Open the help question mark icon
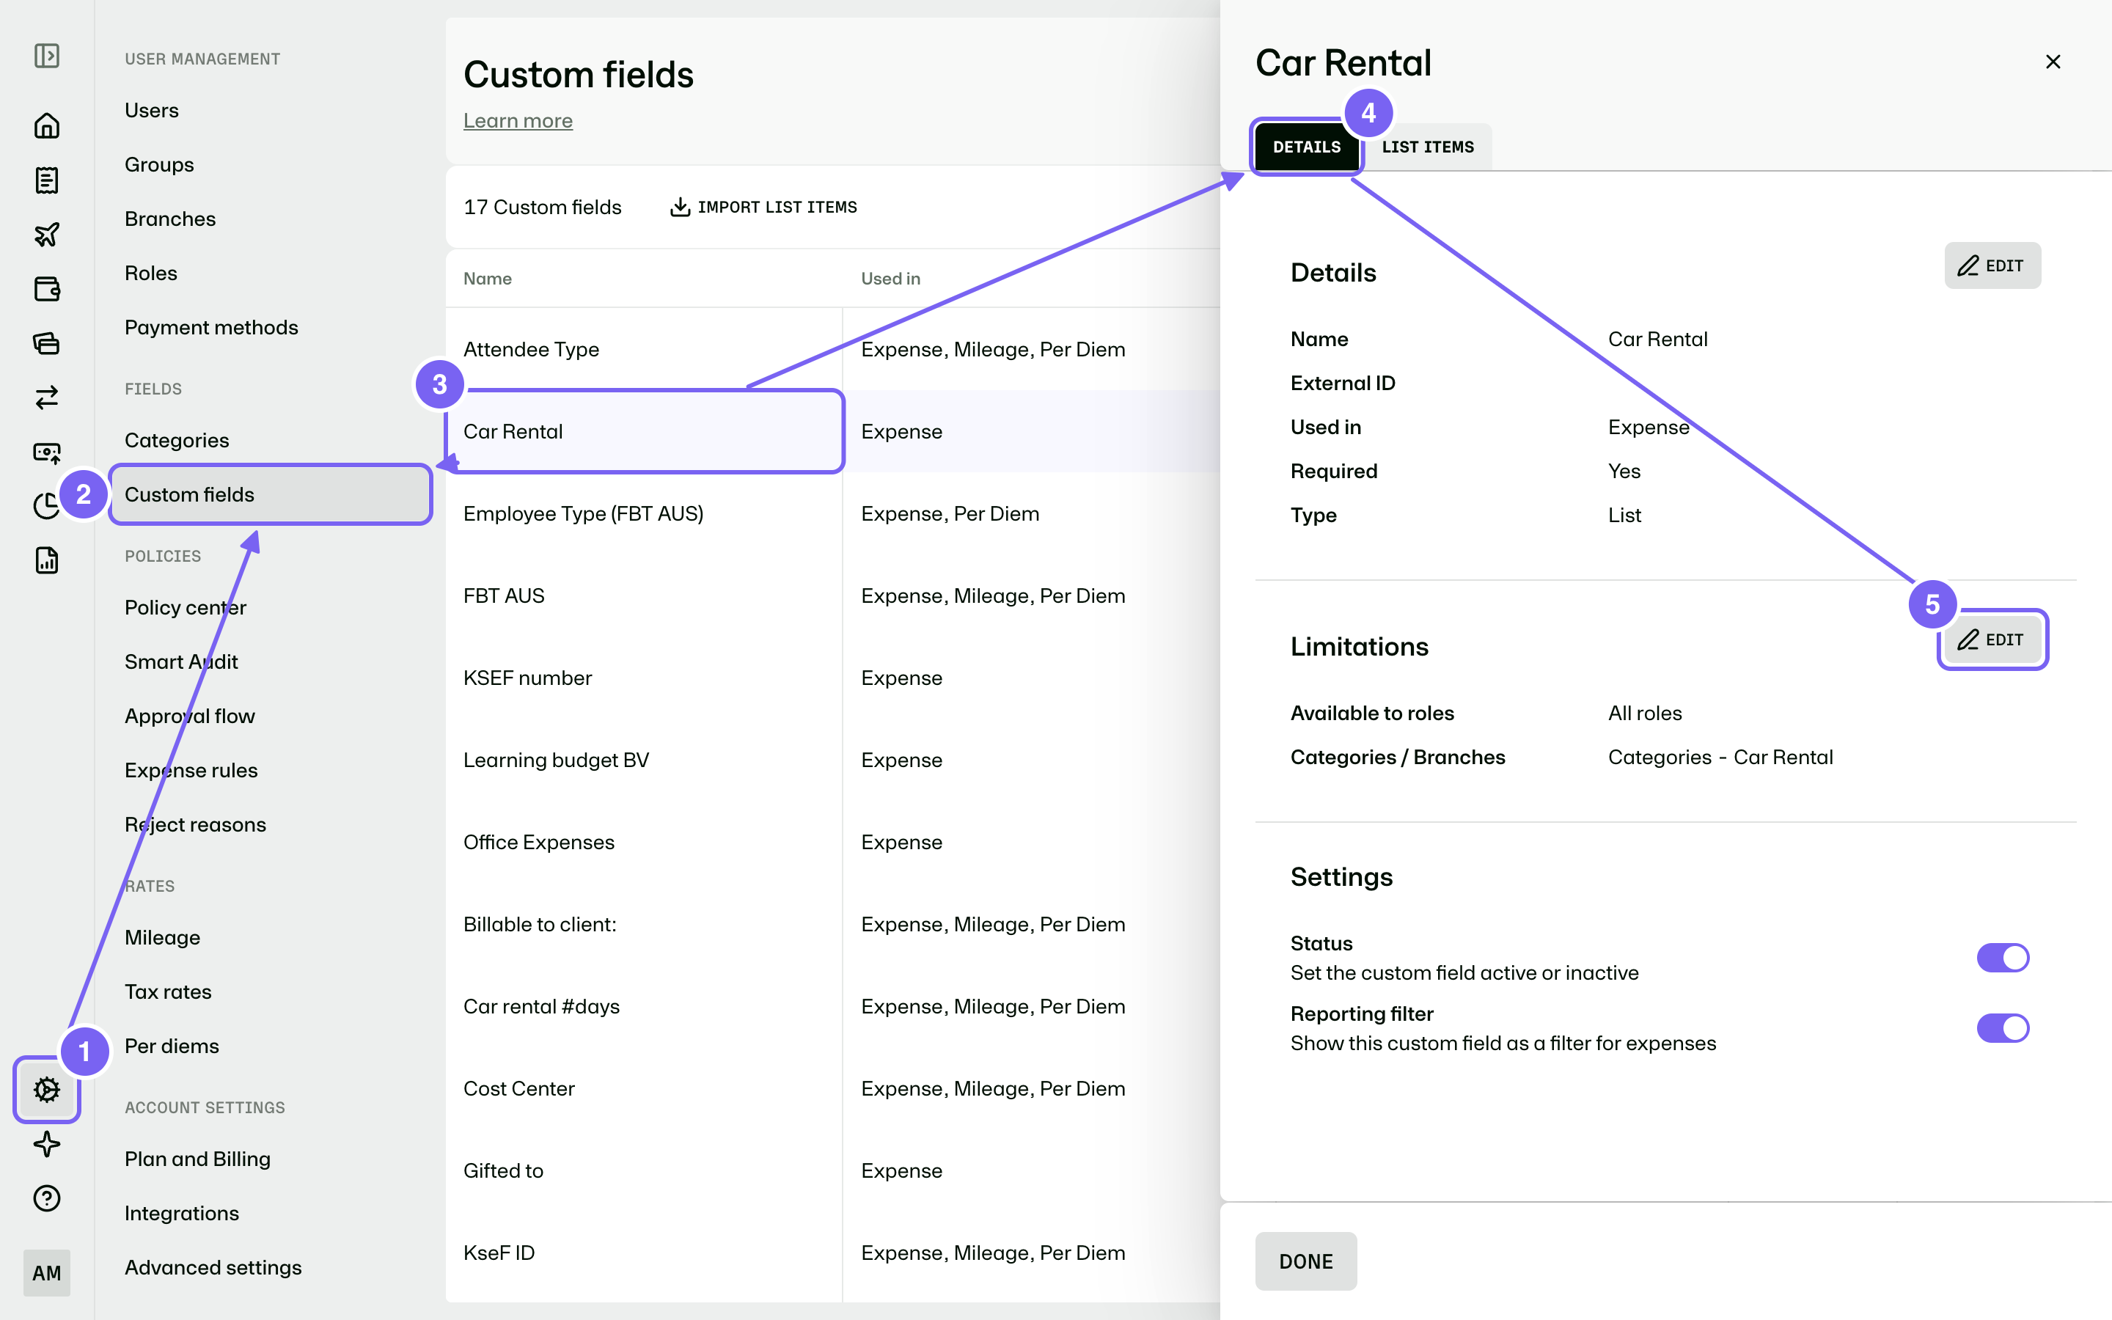Viewport: 2112px width, 1320px height. tap(47, 1198)
